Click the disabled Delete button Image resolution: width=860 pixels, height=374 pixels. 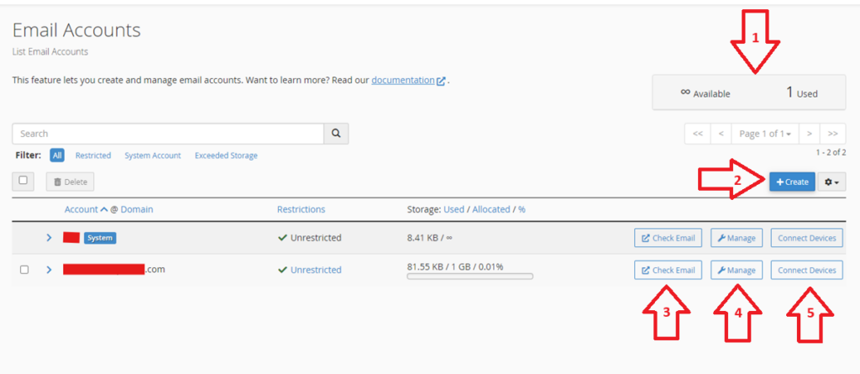point(71,182)
